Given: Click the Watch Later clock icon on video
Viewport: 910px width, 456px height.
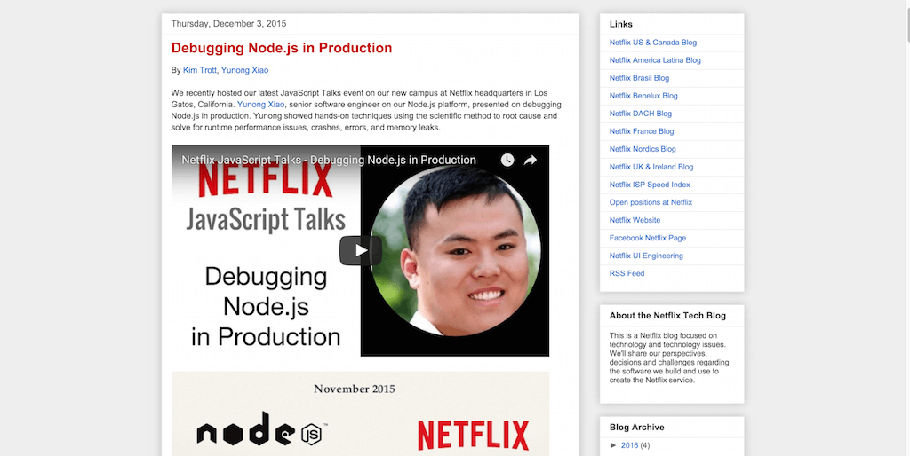Looking at the screenshot, I should (x=507, y=160).
